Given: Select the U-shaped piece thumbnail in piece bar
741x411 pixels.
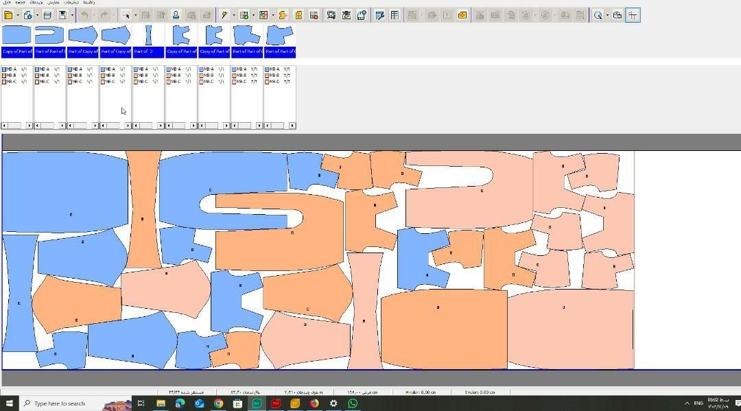Looking at the screenshot, I should (x=49, y=41).
